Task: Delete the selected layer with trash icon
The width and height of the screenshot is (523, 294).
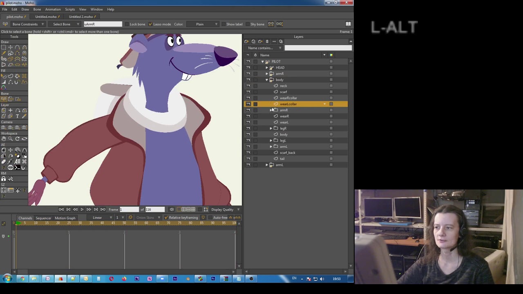Action: point(267,42)
